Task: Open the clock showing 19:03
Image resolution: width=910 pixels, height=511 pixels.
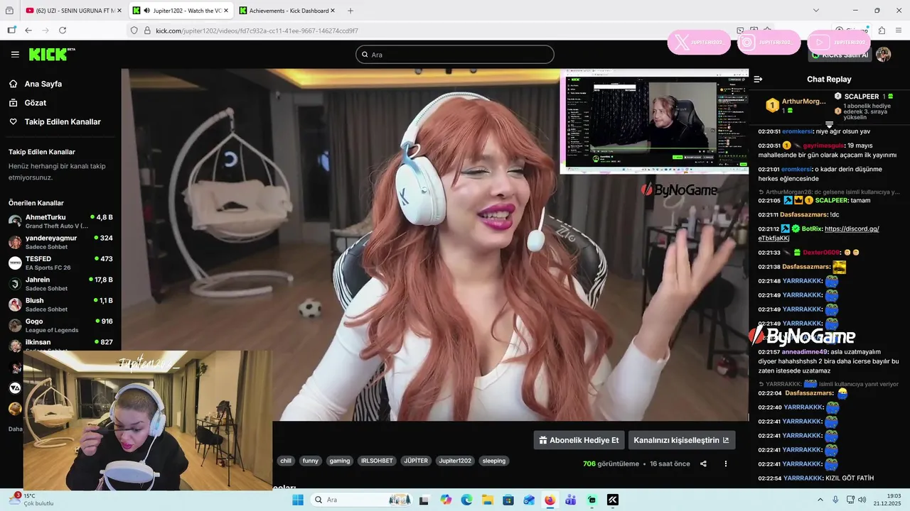Action: 887,500
